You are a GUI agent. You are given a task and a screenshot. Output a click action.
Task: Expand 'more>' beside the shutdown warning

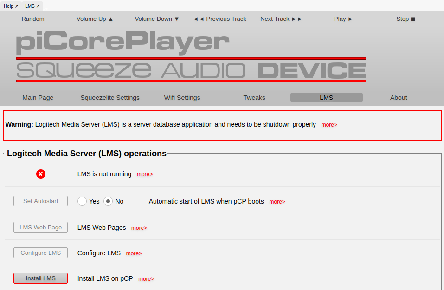(x=329, y=125)
